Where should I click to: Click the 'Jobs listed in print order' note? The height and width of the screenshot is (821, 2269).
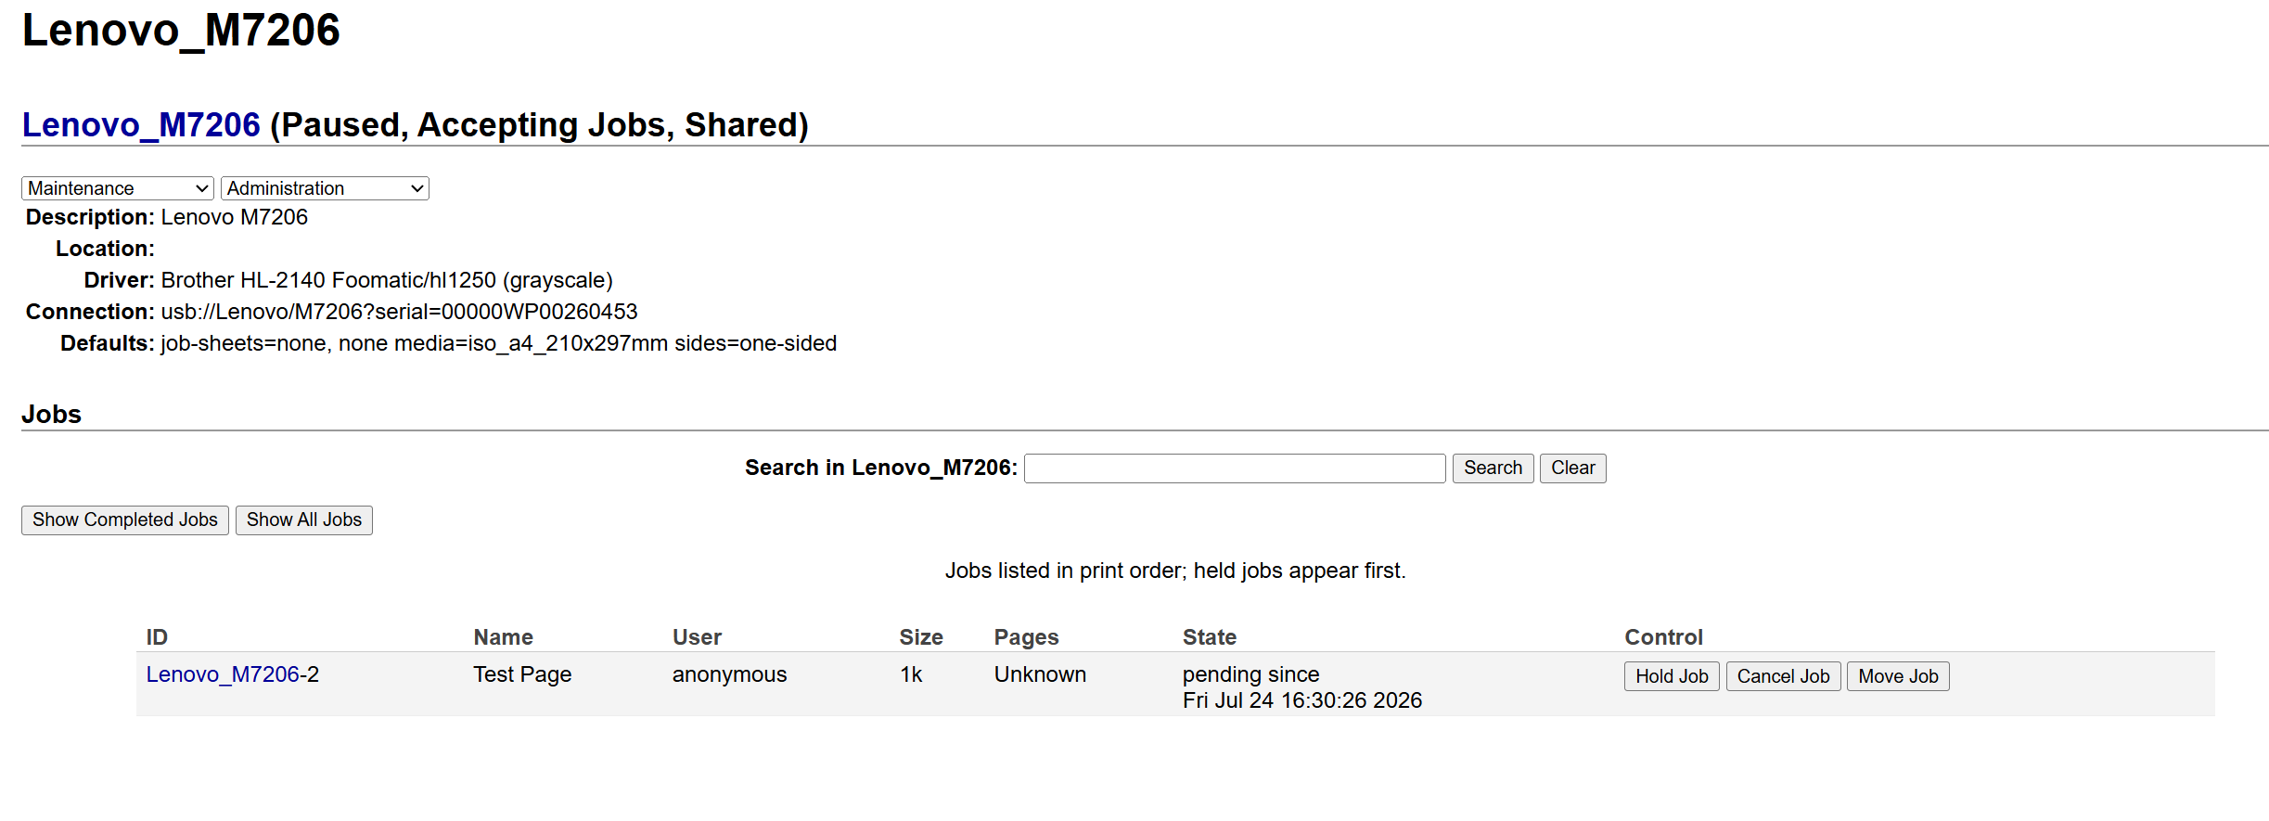click(x=1175, y=571)
